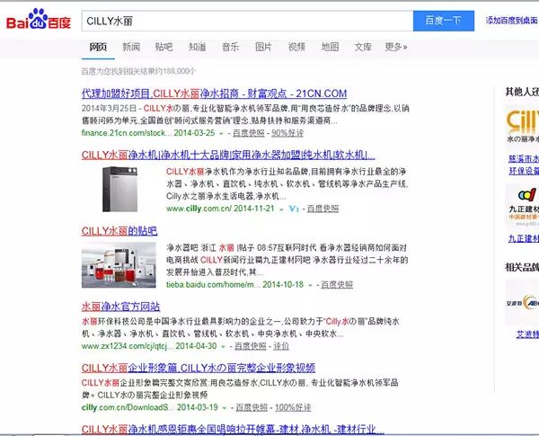539x436 pixels.
Task: Open the 环保设备 sidebar link
Action: (x=524, y=171)
